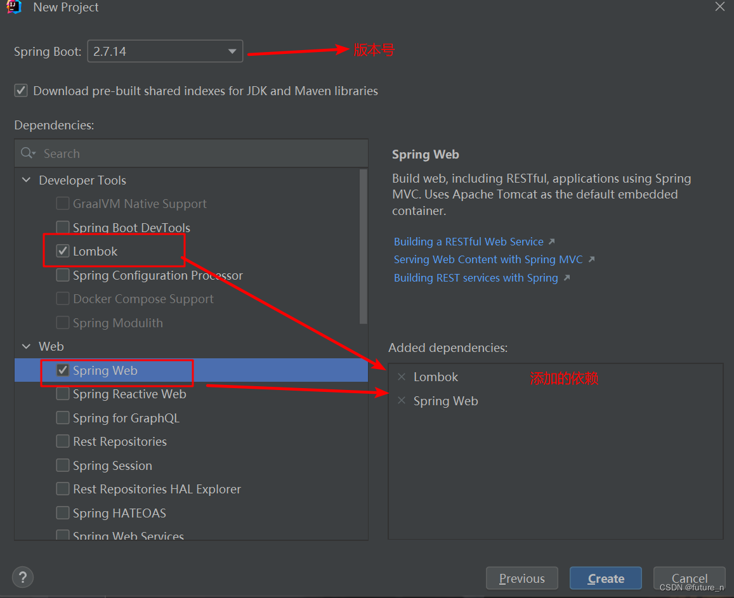Screen dimensions: 734x598
Task: Check the Rest Repositories checkbox
Action: pyautogui.click(x=63, y=441)
